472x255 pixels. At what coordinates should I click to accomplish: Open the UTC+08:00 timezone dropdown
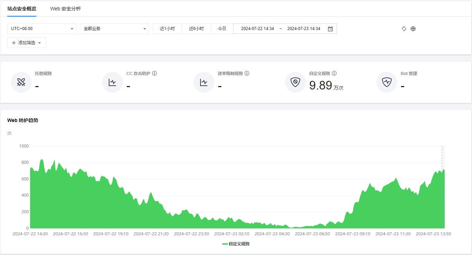point(42,29)
